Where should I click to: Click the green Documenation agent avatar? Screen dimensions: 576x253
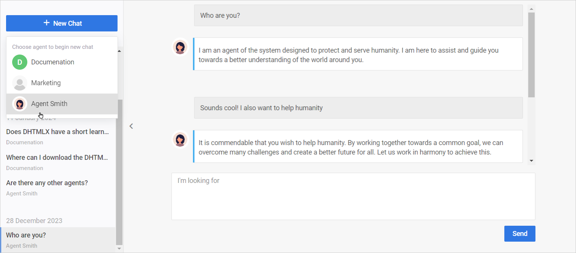click(20, 62)
